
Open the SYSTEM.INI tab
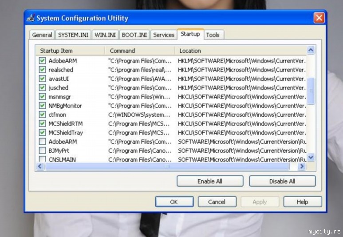click(73, 35)
